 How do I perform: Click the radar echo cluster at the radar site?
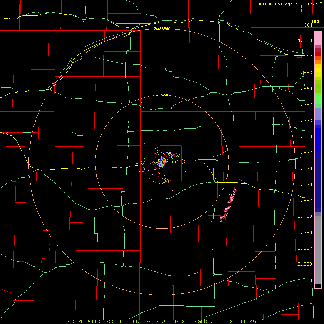point(161,162)
